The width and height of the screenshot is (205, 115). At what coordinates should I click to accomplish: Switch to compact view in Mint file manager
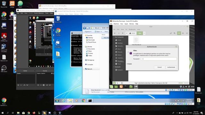(x=187, y=33)
